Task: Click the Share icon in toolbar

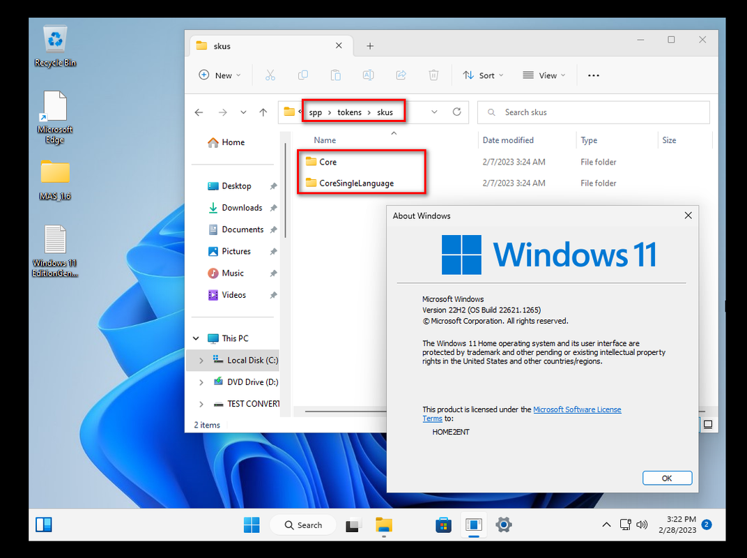Action: [401, 75]
